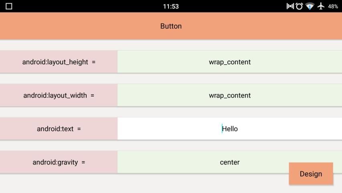342x193 pixels.
Task: Select the android:layout_width attribute label
Action: (x=55, y=95)
